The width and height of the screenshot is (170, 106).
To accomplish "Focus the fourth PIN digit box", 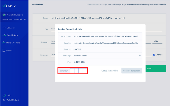I will point(85,71).
